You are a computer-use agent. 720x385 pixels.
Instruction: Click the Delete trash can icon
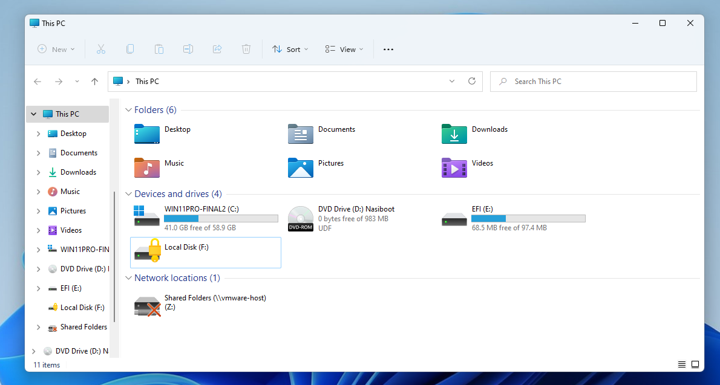pyautogui.click(x=246, y=49)
